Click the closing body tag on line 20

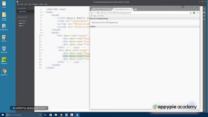56,65
